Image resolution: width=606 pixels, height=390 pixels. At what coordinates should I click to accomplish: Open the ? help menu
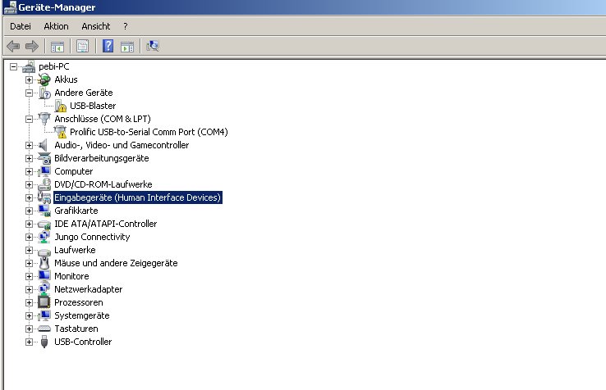click(x=125, y=26)
